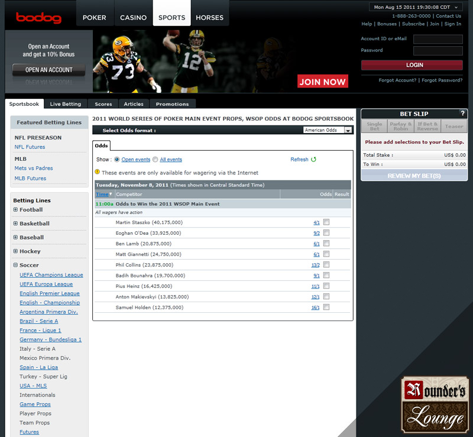Image resolution: width=473 pixels, height=437 pixels.
Task: Select the All events radio button
Action: [x=155, y=159]
